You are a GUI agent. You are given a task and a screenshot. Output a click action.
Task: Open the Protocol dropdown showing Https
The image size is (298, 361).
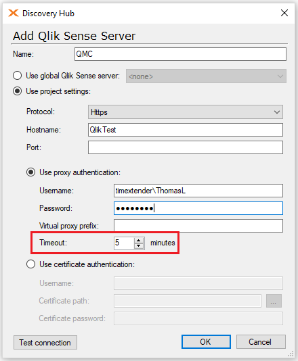pyautogui.click(x=186, y=112)
